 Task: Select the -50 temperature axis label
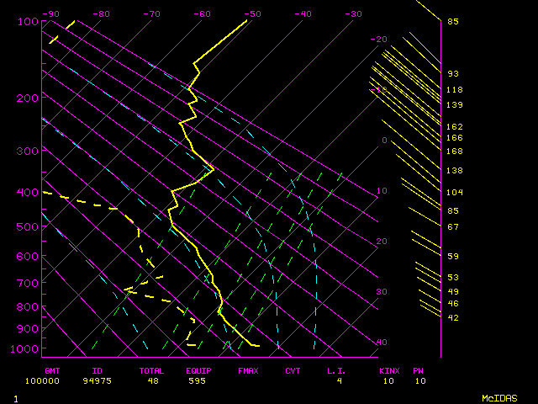tap(251, 14)
